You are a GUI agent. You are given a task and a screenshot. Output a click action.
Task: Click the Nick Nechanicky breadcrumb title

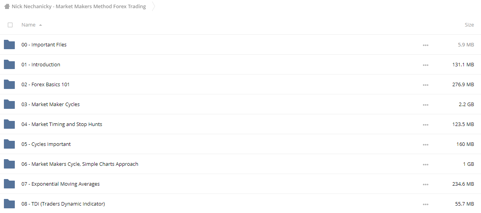click(x=79, y=6)
